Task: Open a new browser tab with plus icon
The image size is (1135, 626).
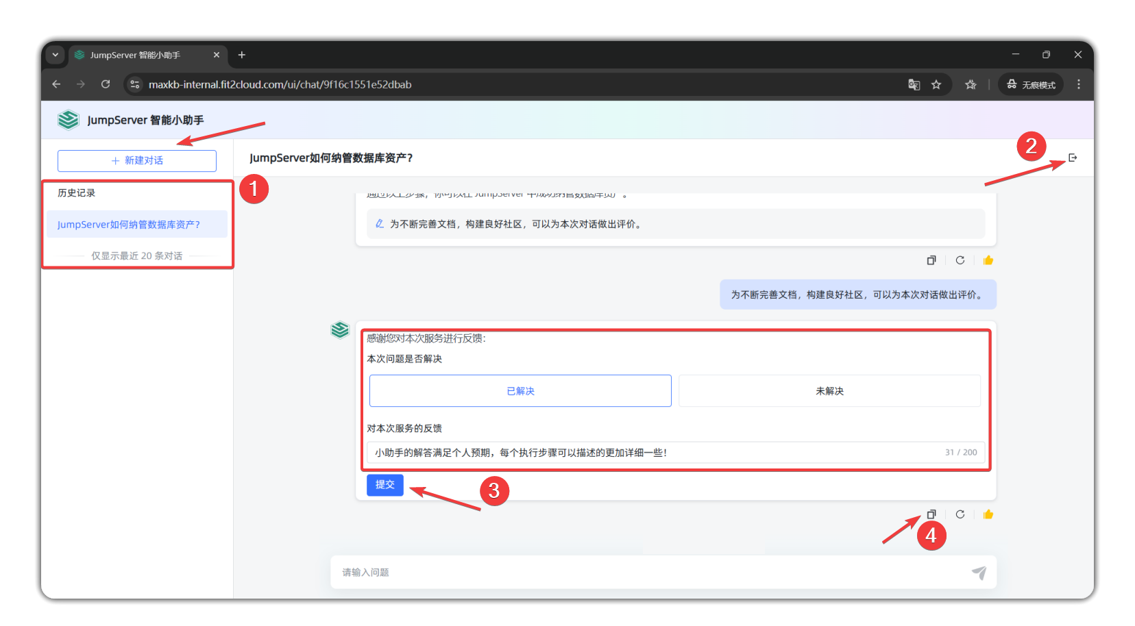Action: click(x=242, y=55)
